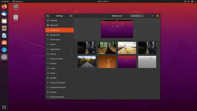
Task: Click the Online Accounts cloud icon
Action: click(48, 59)
